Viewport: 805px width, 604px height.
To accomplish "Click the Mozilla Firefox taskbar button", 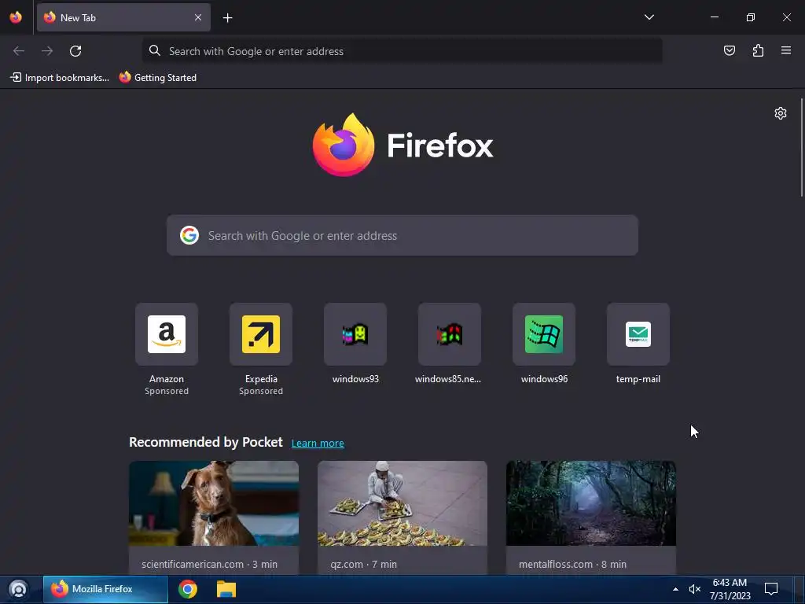I will tap(105, 589).
